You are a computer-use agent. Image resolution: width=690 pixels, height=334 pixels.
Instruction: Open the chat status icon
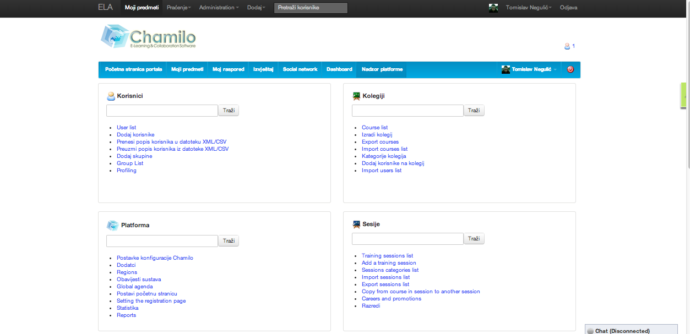590,331
